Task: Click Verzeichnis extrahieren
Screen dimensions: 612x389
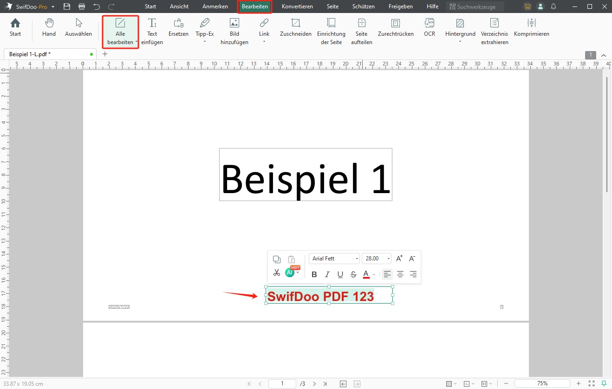Action: 495,32
